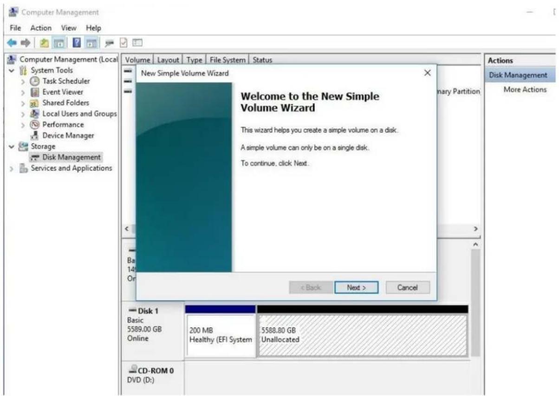Image resolution: width=559 pixels, height=396 pixels.
Task: Expand the Task Scheduler node
Action: pyautogui.click(x=23, y=81)
